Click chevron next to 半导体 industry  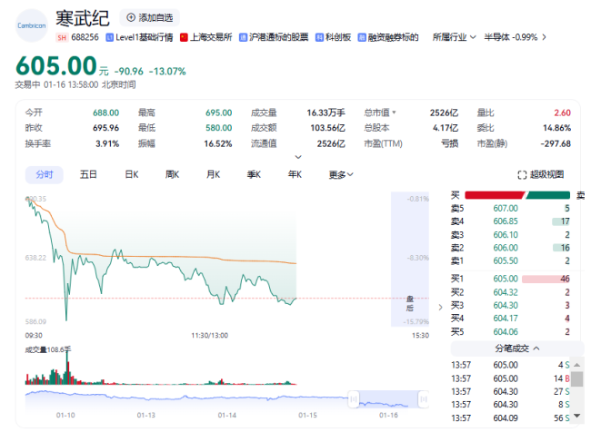[x=544, y=37]
